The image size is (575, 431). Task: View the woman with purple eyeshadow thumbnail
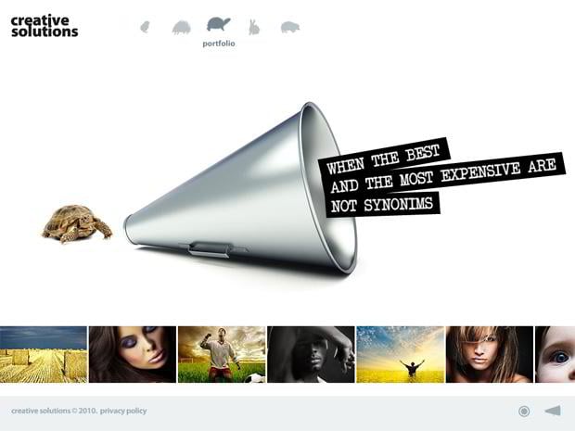click(133, 354)
